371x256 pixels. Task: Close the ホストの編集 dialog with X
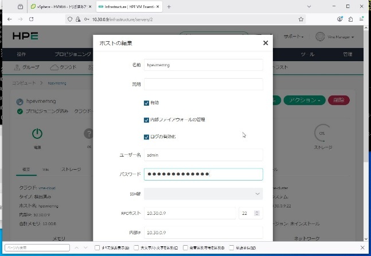pos(265,43)
